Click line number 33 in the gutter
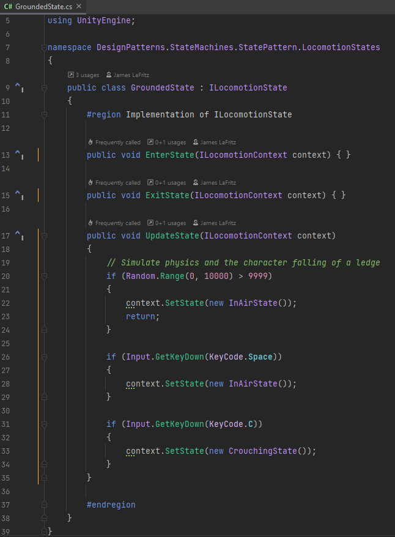The image size is (395, 537). coord(6,451)
